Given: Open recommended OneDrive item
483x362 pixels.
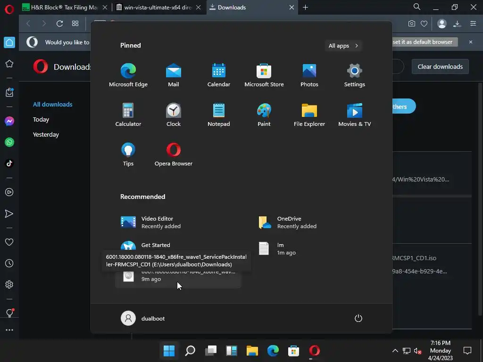Looking at the screenshot, I should 314,222.
